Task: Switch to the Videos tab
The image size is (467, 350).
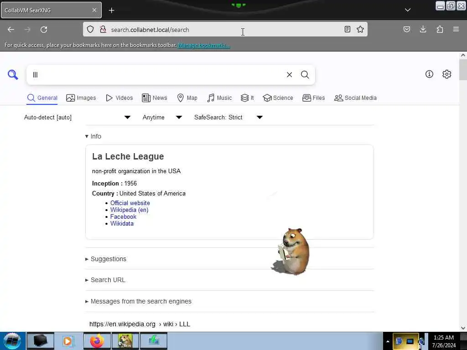Action: (x=119, y=98)
